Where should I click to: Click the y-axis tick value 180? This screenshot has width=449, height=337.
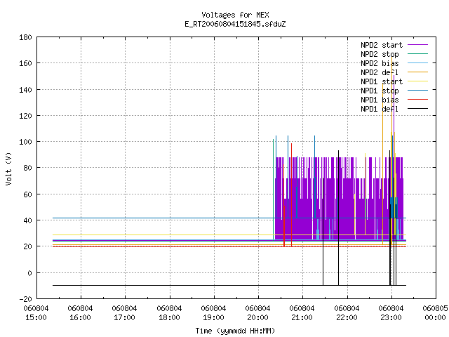click(25, 37)
